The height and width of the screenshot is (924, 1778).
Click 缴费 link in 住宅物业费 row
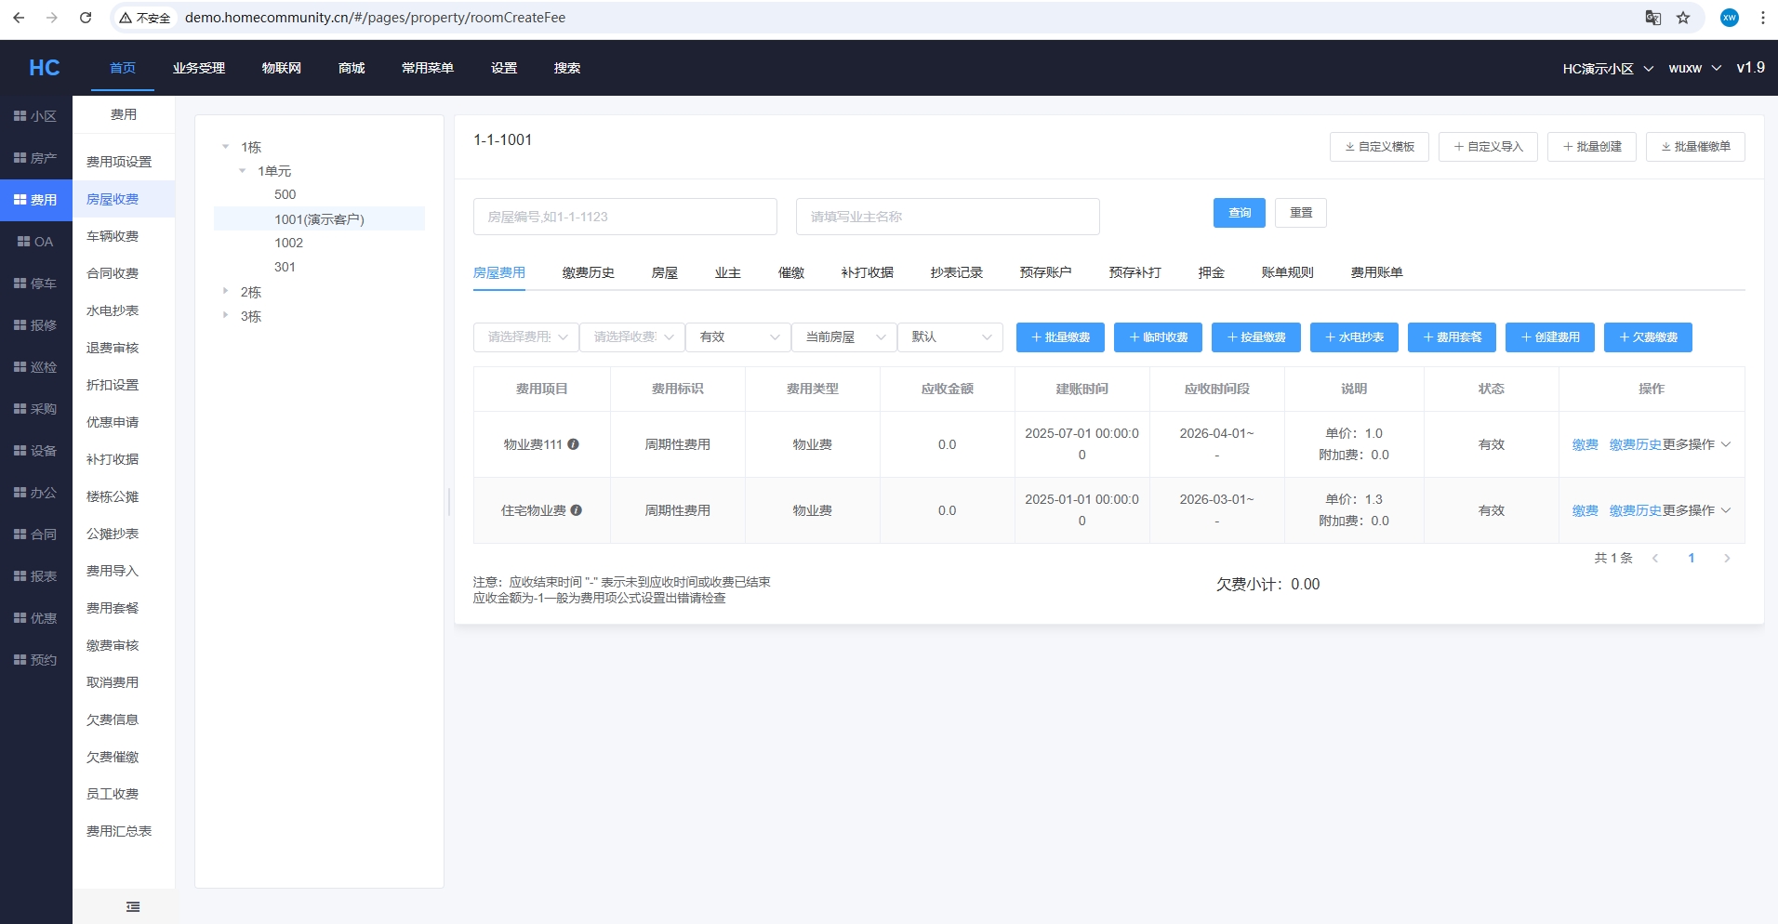[x=1585, y=510]
